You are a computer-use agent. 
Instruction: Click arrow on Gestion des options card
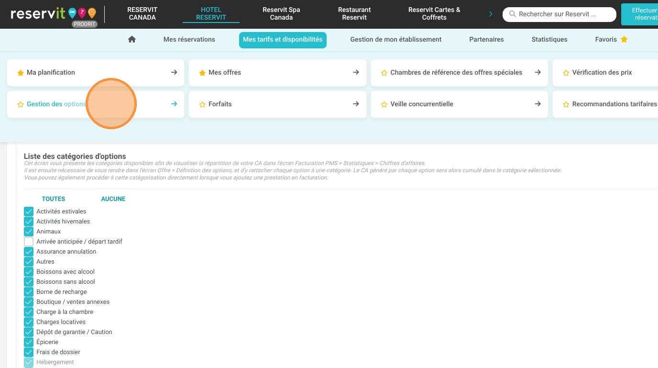(174, 104)
